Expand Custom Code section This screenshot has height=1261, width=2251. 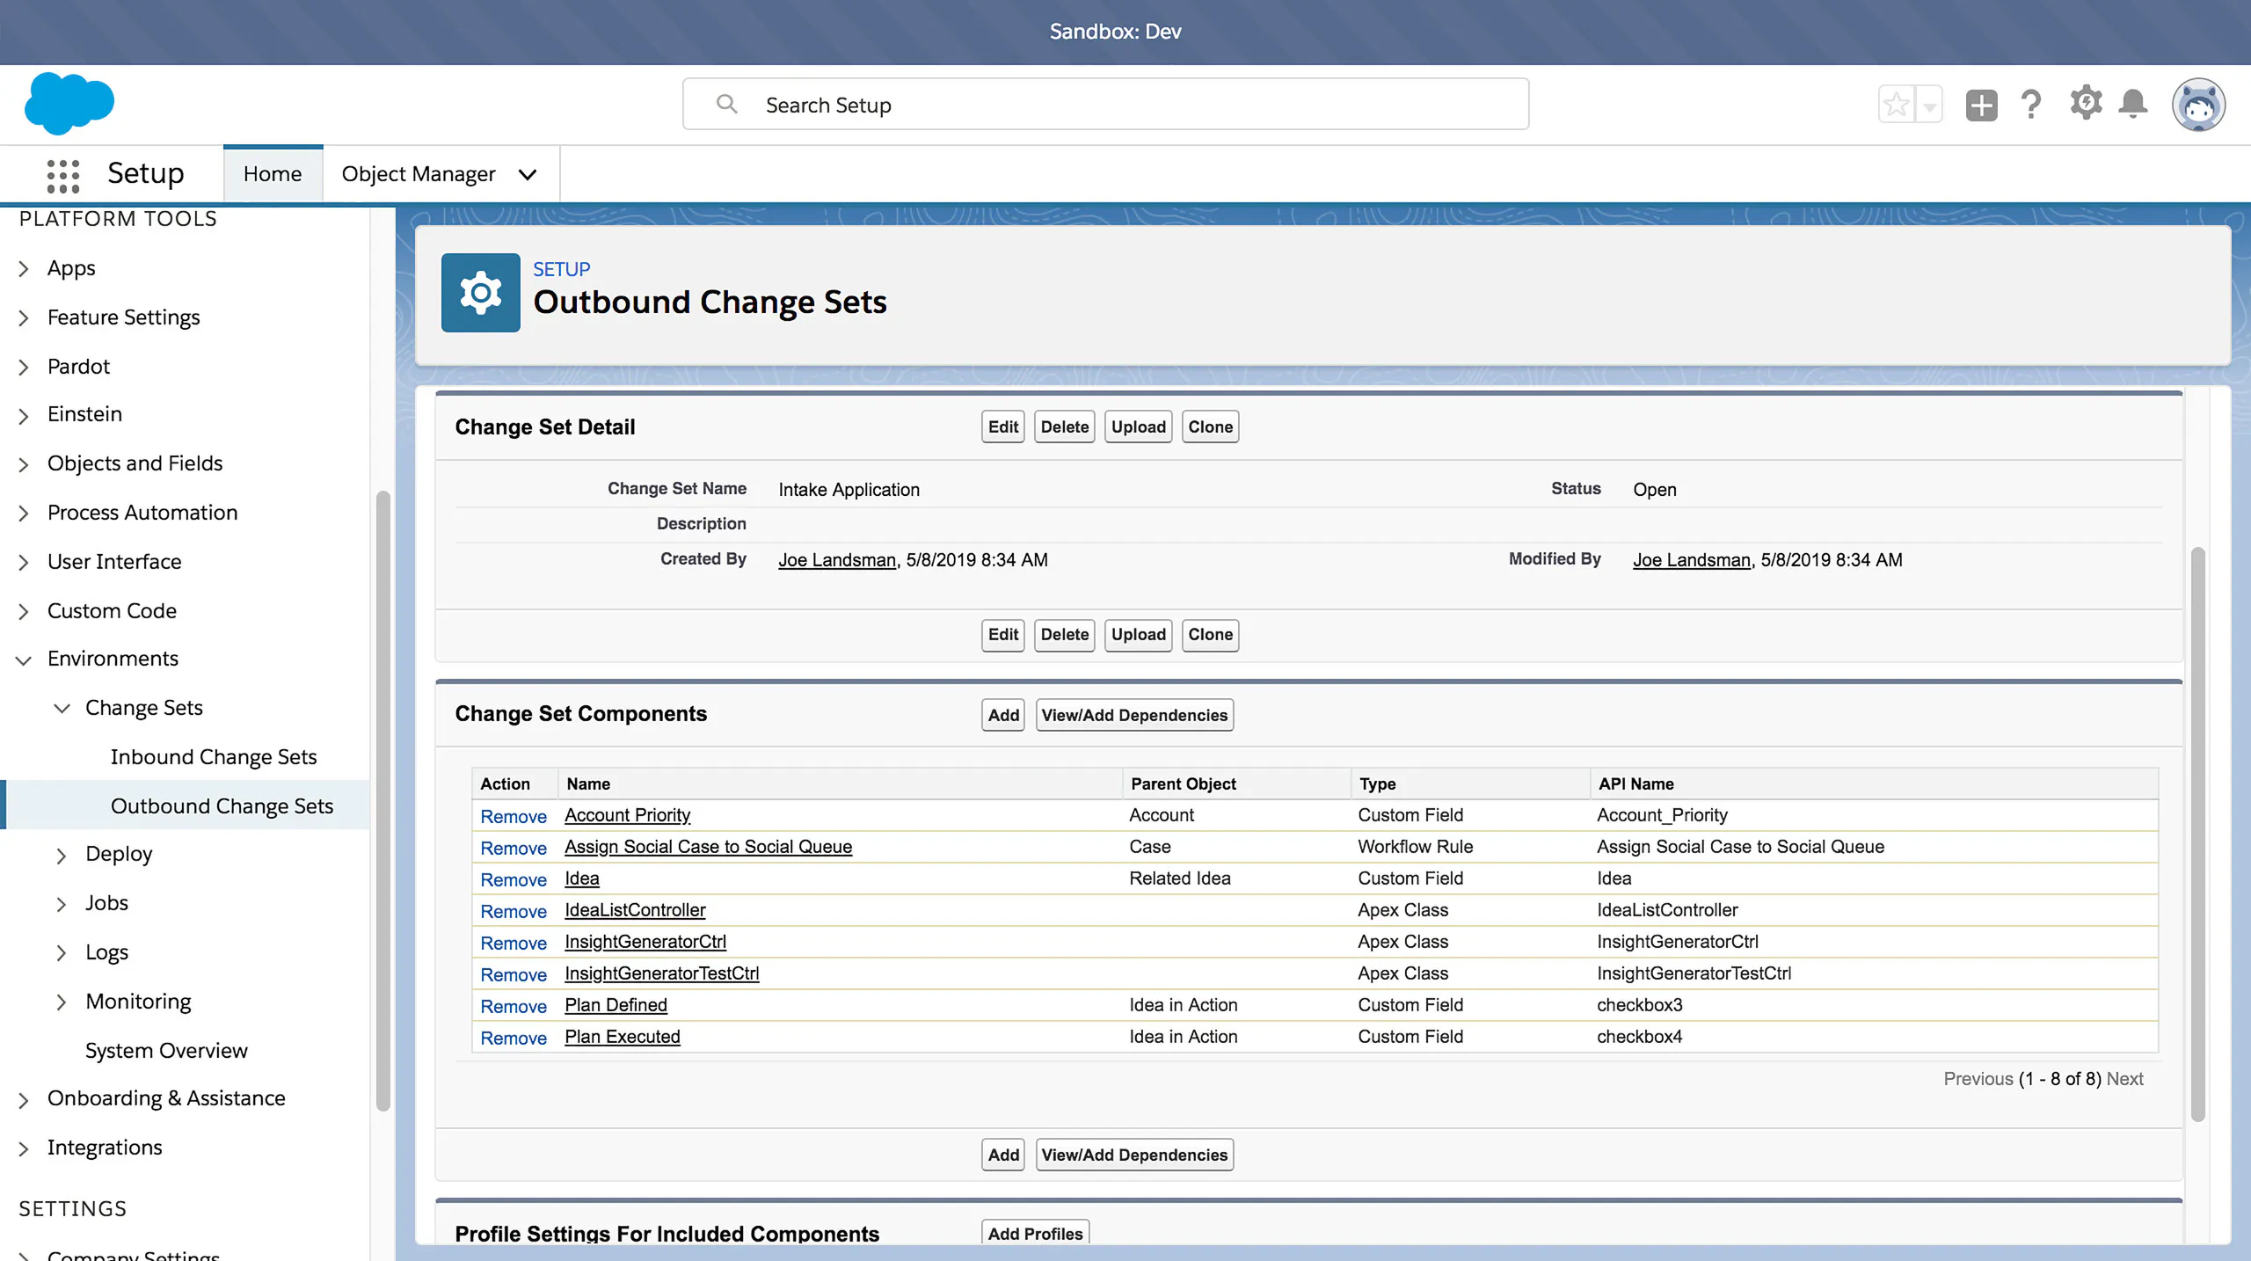tap(24, 612)
